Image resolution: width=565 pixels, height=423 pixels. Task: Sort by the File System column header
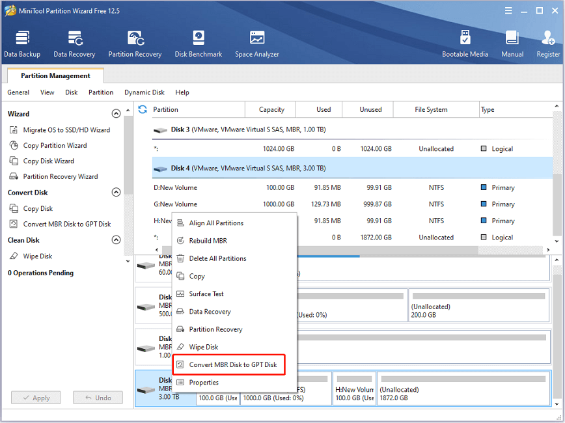click(x=436, y=109)
